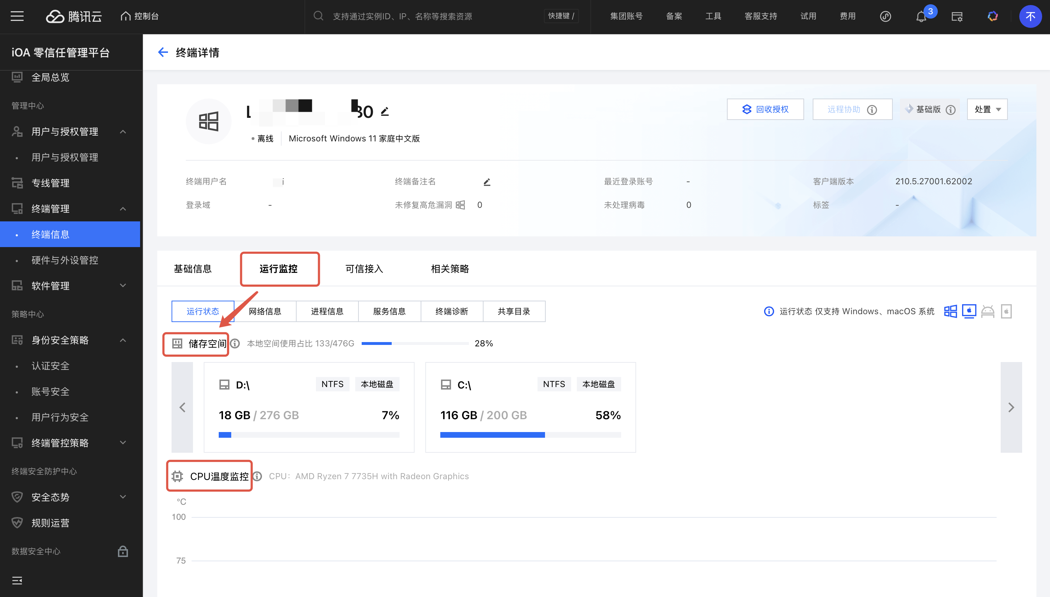Viewport: 1050px width, 597px height.
Task: Click the 腾讯云 logo
Action: coord(74,16)
